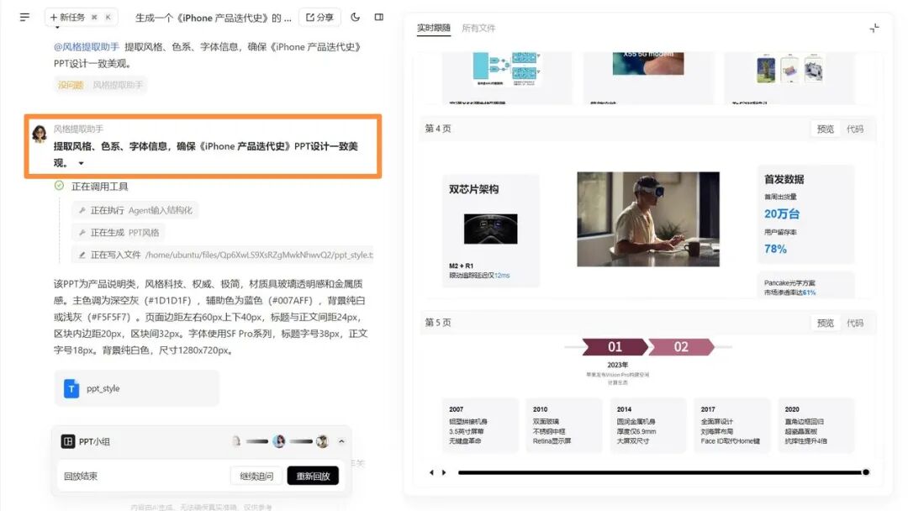Viewport: 908px width, 511px height.
Task: Click the 继续追问 button
Action: (256, 476)
